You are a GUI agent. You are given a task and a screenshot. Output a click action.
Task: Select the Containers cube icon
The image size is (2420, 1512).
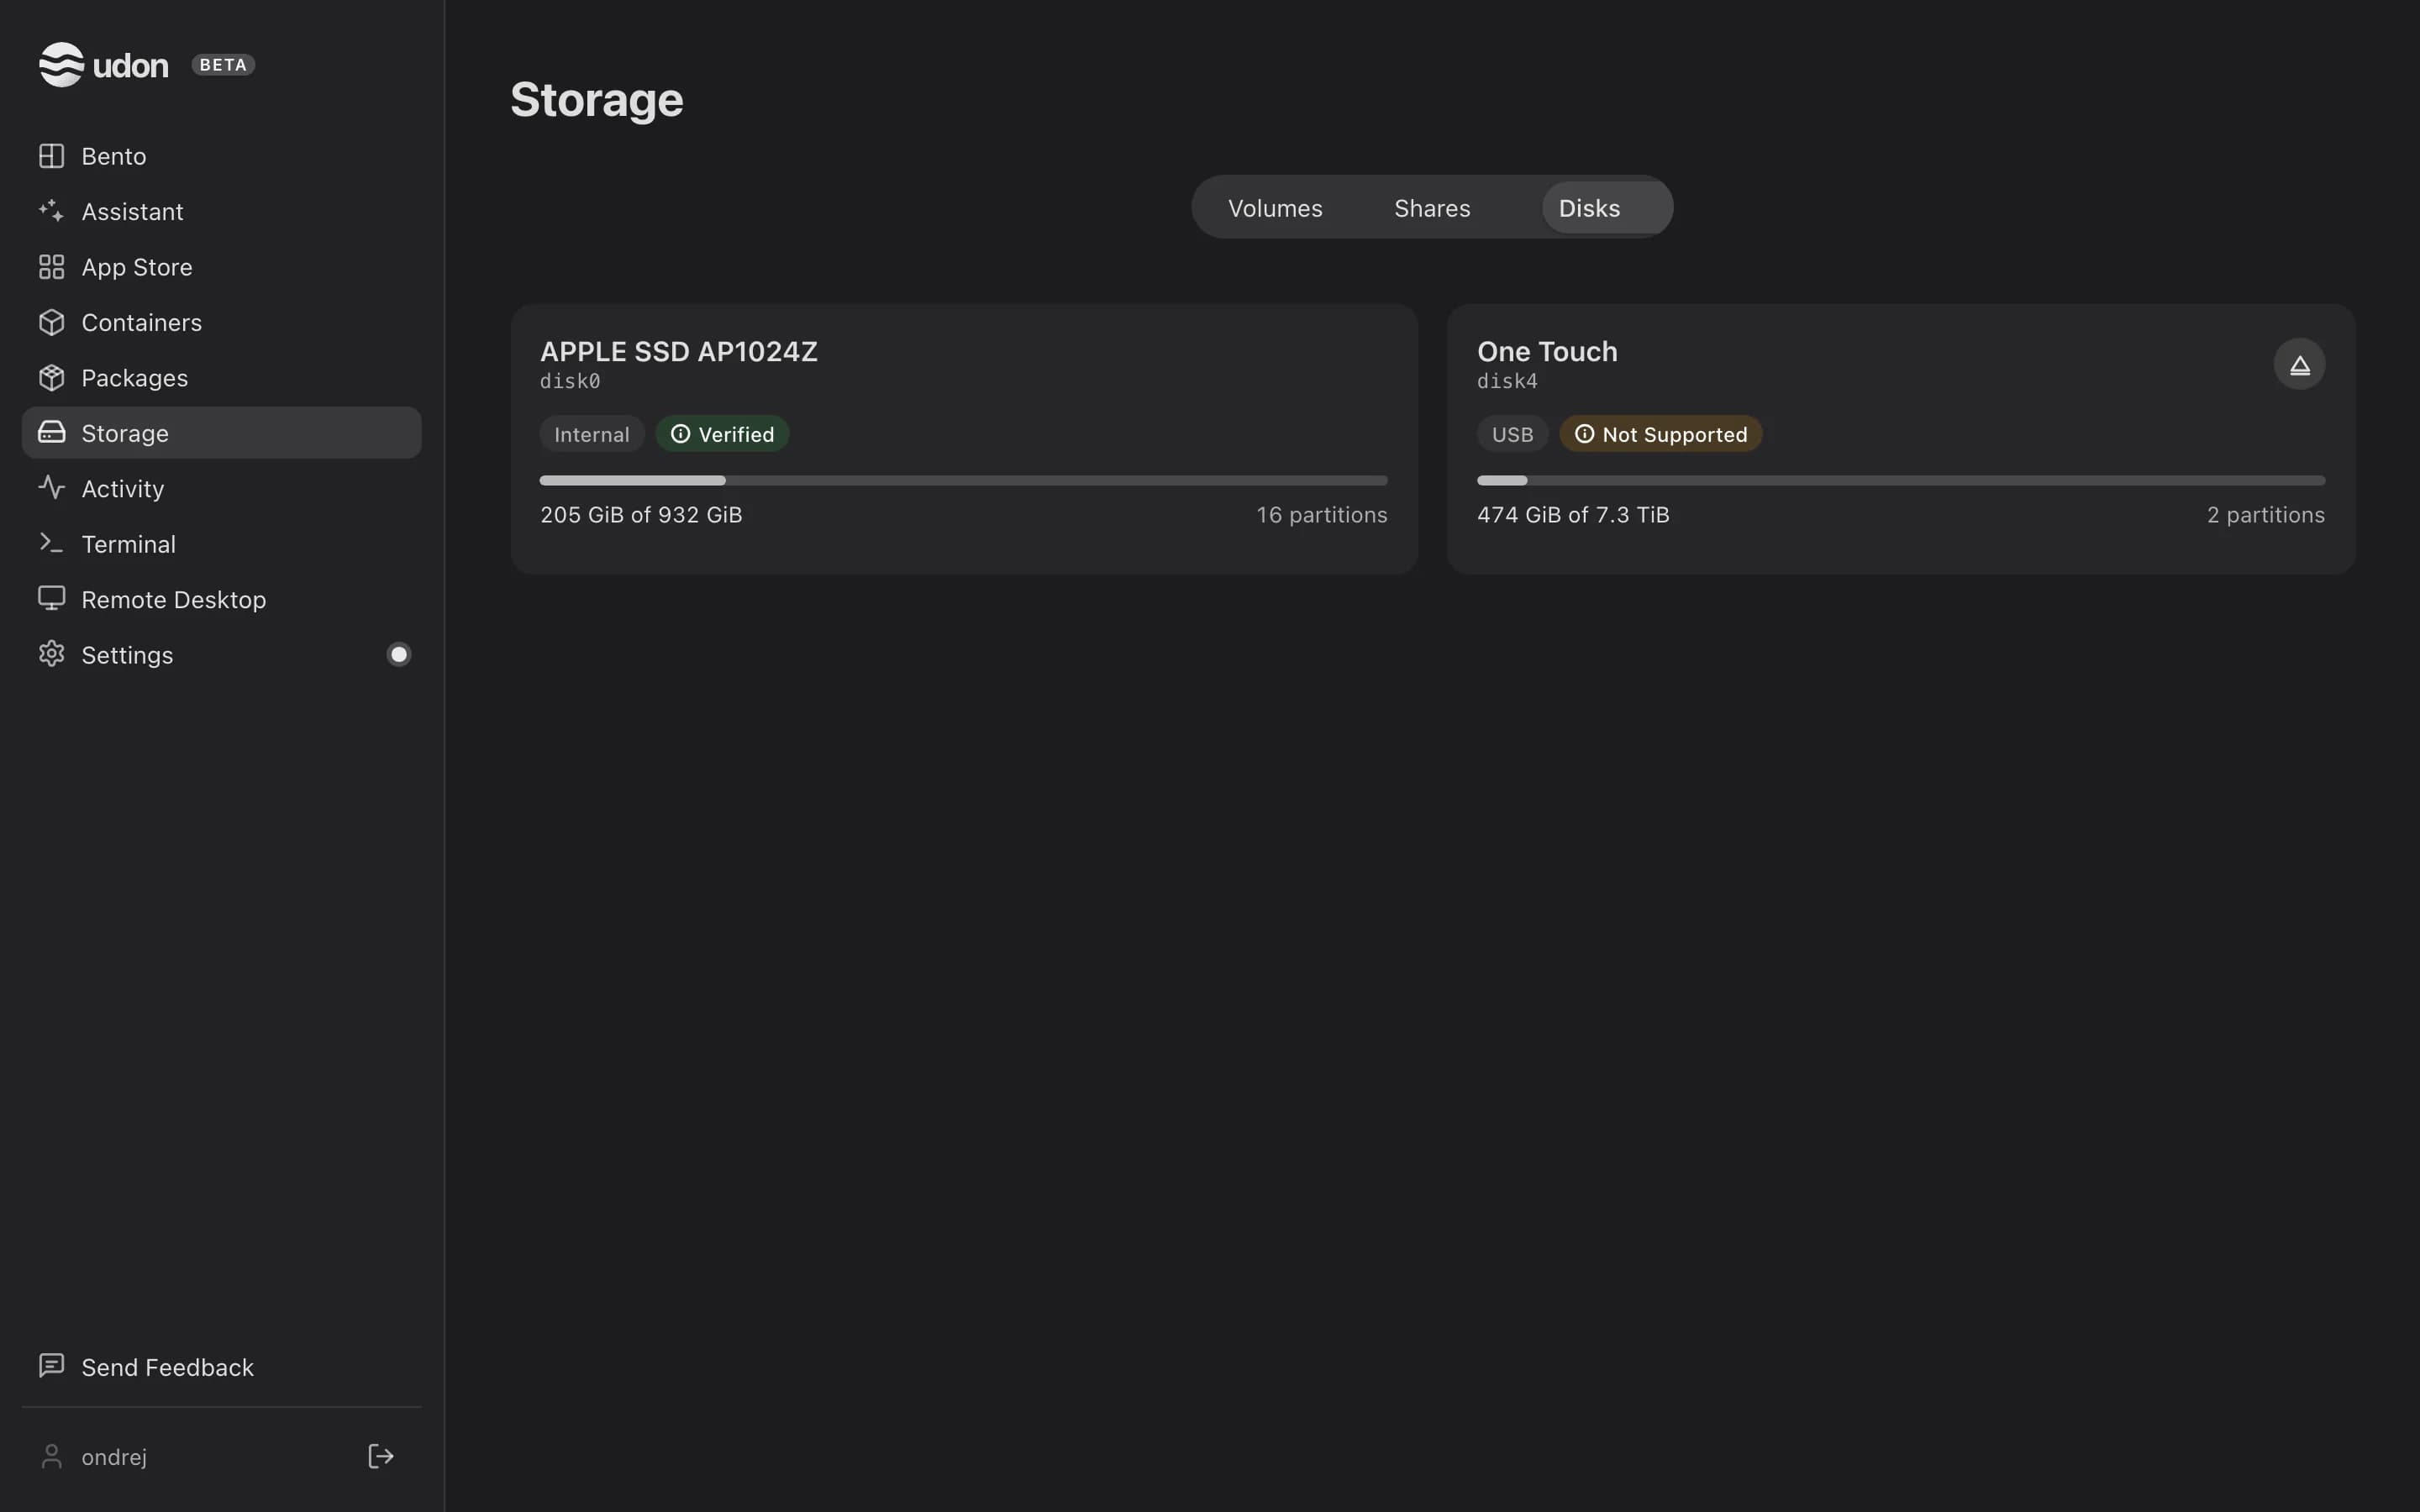point(51,322)
